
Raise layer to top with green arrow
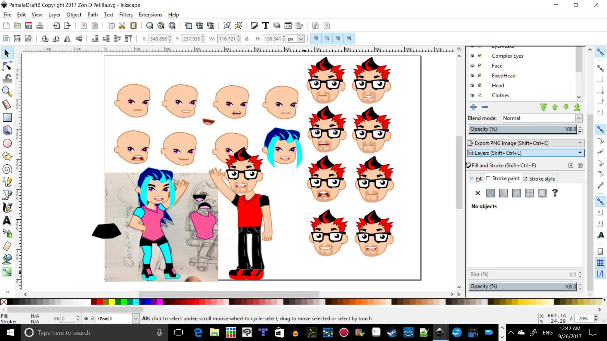(543, 107)
